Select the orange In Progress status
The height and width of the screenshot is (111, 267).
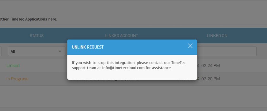17,79
